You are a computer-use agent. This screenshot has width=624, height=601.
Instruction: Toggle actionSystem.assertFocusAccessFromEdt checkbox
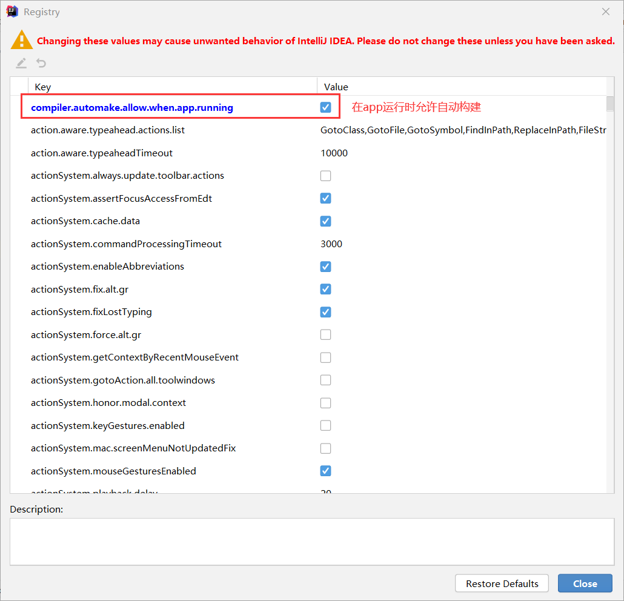[325, 198]
